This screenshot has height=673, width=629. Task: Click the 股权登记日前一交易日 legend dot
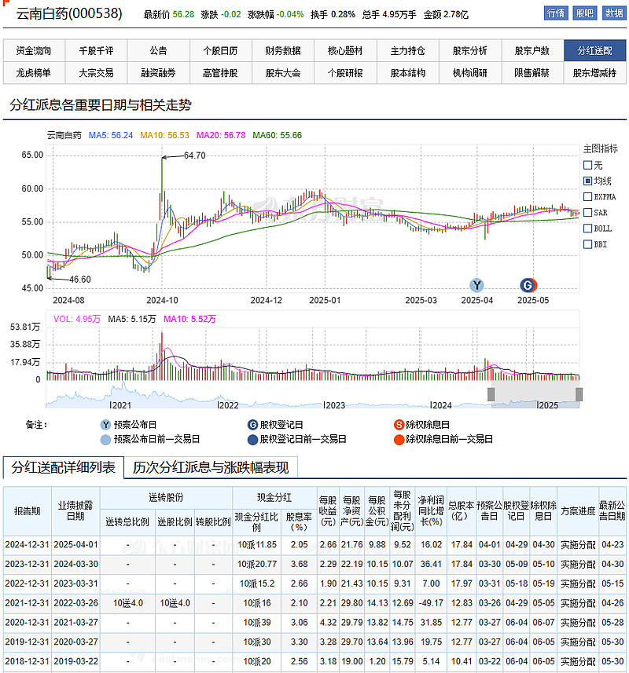(x=252, y=439)
